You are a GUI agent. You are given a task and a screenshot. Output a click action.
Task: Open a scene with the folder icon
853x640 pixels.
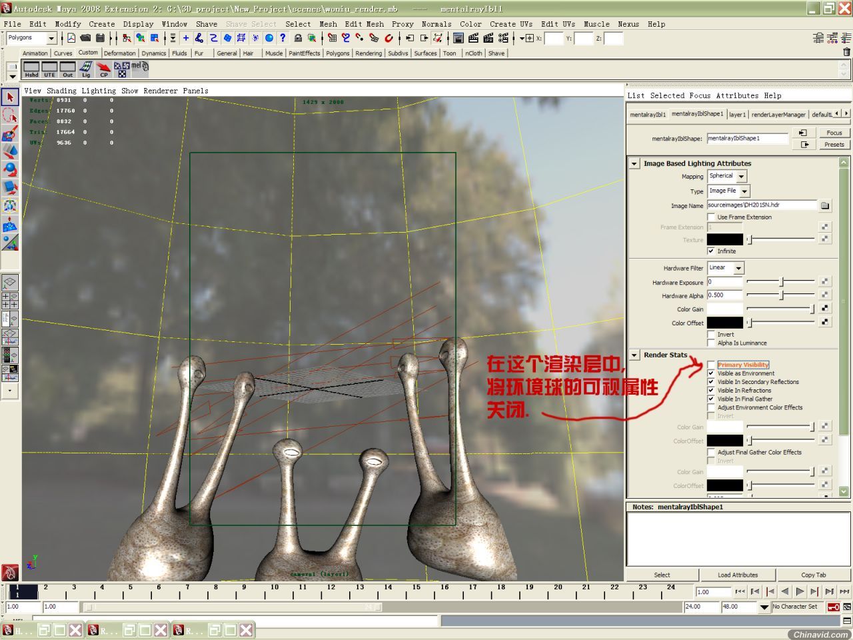pyautogui.click(x=85, y=38)
